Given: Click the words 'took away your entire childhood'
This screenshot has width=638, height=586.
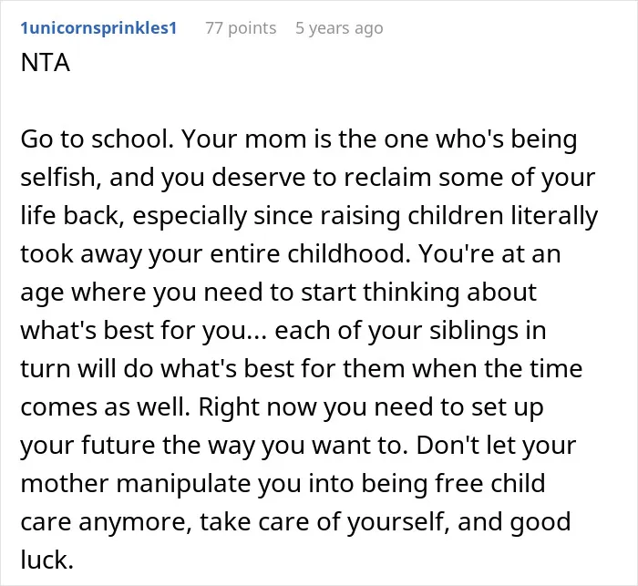Looking at the screenshot, I should [x=213, y=253].
